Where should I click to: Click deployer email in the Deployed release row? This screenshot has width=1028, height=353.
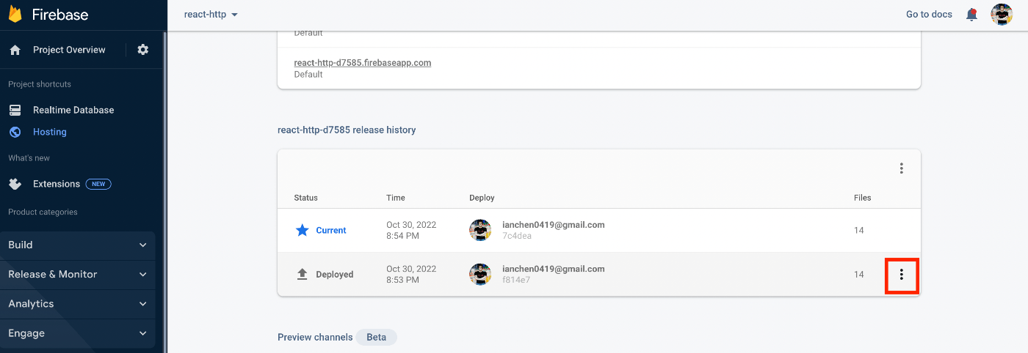554,269
